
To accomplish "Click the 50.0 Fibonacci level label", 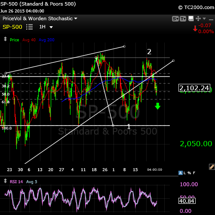I will (6, 94).
